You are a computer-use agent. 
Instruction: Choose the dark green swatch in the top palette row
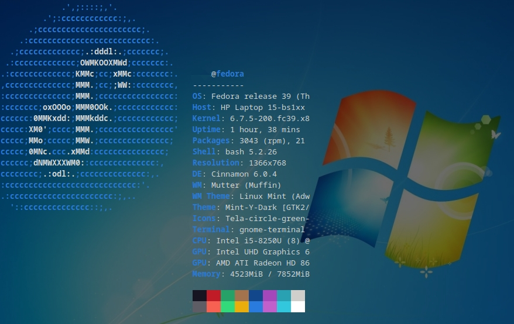228,295
